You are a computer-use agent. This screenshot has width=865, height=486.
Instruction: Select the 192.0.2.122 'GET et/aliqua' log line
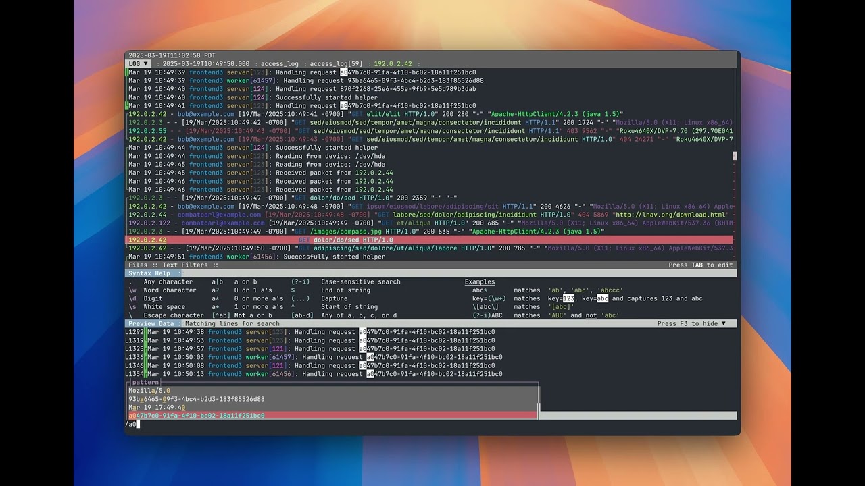(429, 223)
